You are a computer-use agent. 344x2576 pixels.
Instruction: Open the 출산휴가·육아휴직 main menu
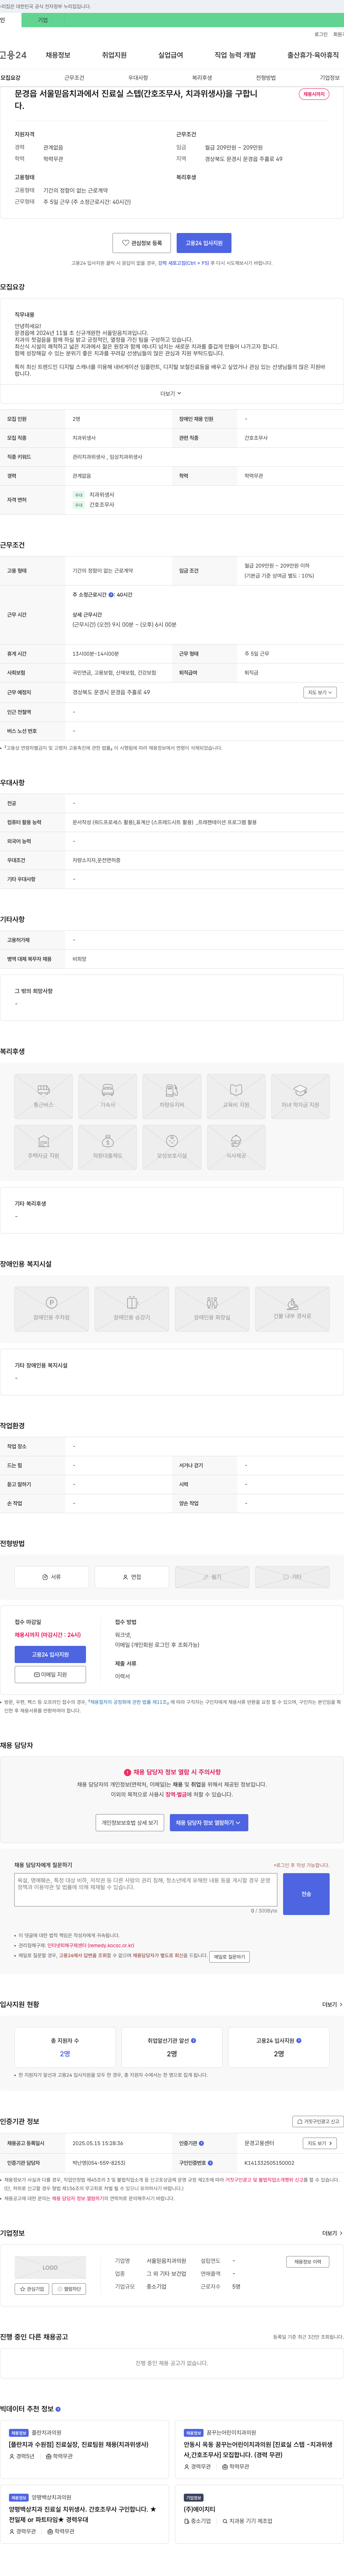coord(313,55)
